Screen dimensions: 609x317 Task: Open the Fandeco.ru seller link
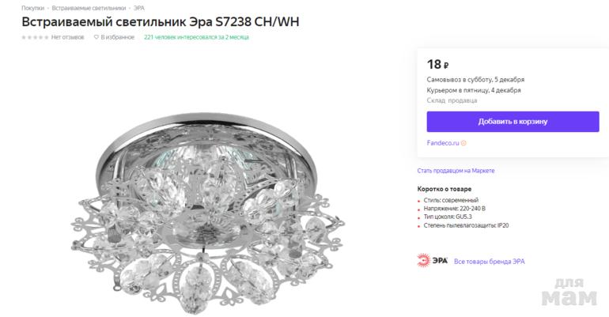(442, 143)
